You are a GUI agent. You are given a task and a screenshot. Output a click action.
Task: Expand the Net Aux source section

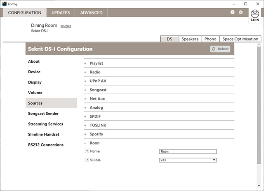(159, 99)
